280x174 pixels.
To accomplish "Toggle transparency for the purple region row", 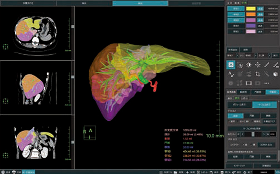I will tap(260, 26).
